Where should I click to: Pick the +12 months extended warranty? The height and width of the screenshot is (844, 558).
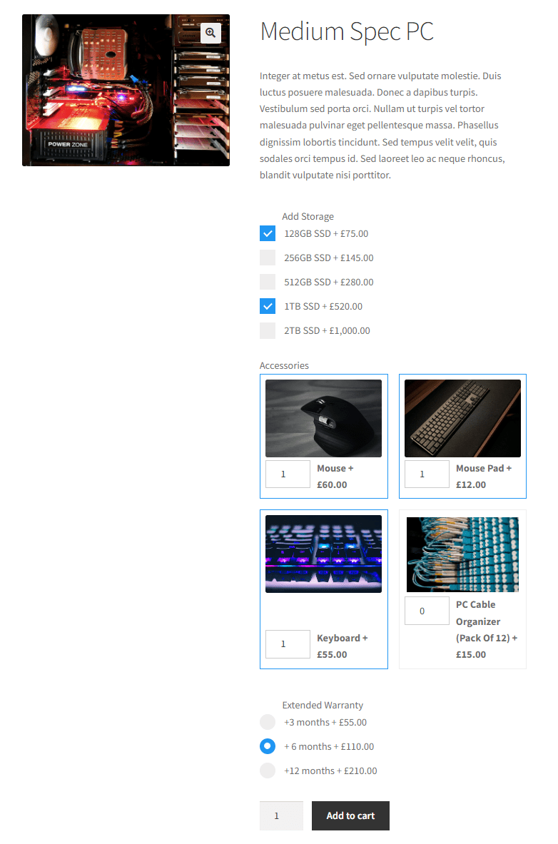(x=268, y=771)
